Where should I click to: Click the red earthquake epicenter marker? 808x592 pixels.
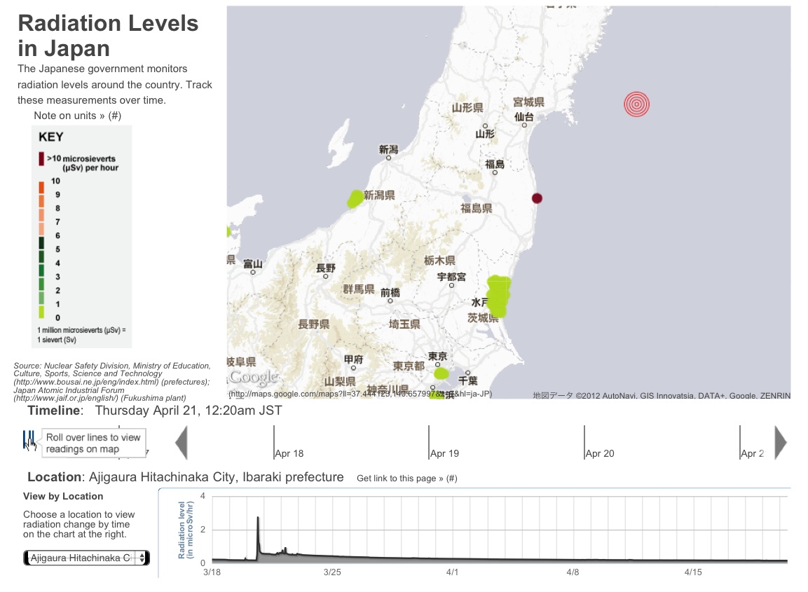pos(636,104)
